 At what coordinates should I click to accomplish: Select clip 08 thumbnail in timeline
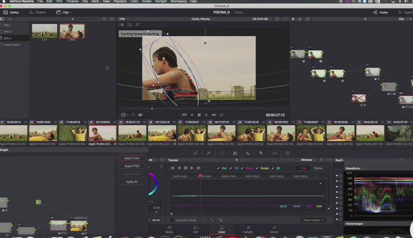coord(221,134)
